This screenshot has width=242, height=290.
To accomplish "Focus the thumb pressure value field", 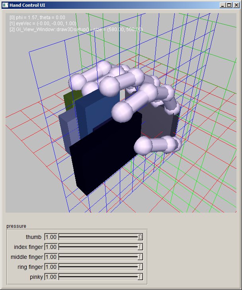I will (x=51, y=237).
